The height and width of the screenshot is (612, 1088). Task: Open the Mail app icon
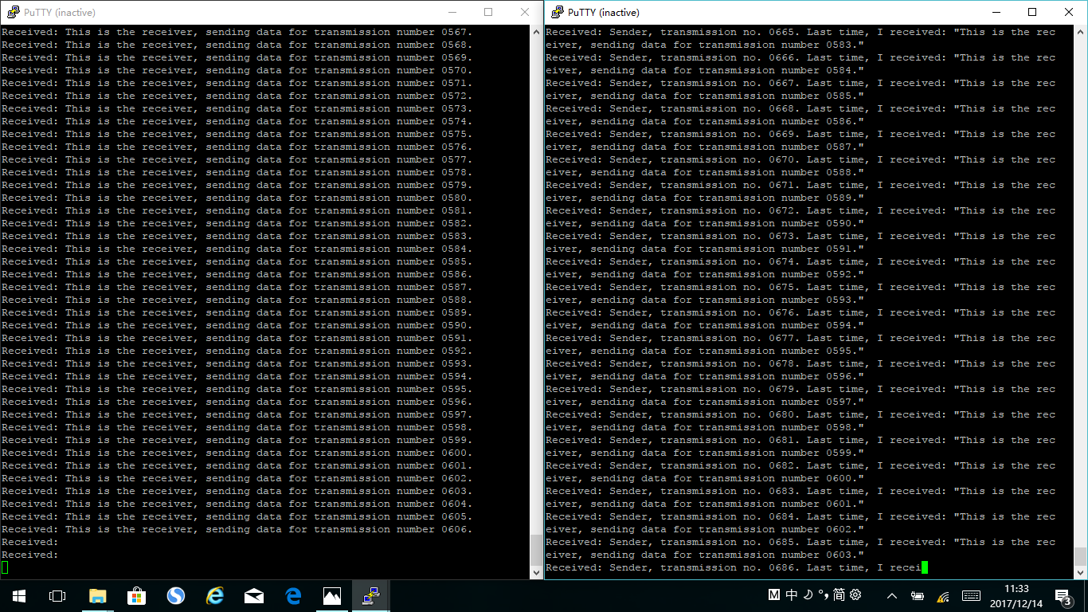pos(254,595)
